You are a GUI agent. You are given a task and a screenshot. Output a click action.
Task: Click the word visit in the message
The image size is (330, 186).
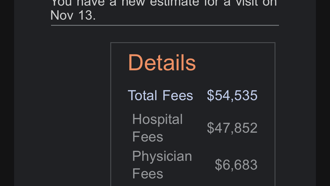(244, 3)
